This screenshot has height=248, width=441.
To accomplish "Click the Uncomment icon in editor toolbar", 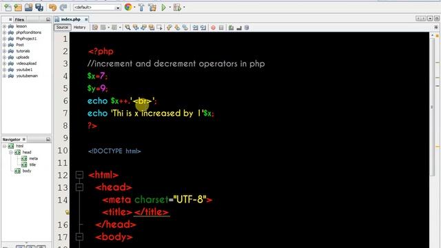I will click(239, 28).
